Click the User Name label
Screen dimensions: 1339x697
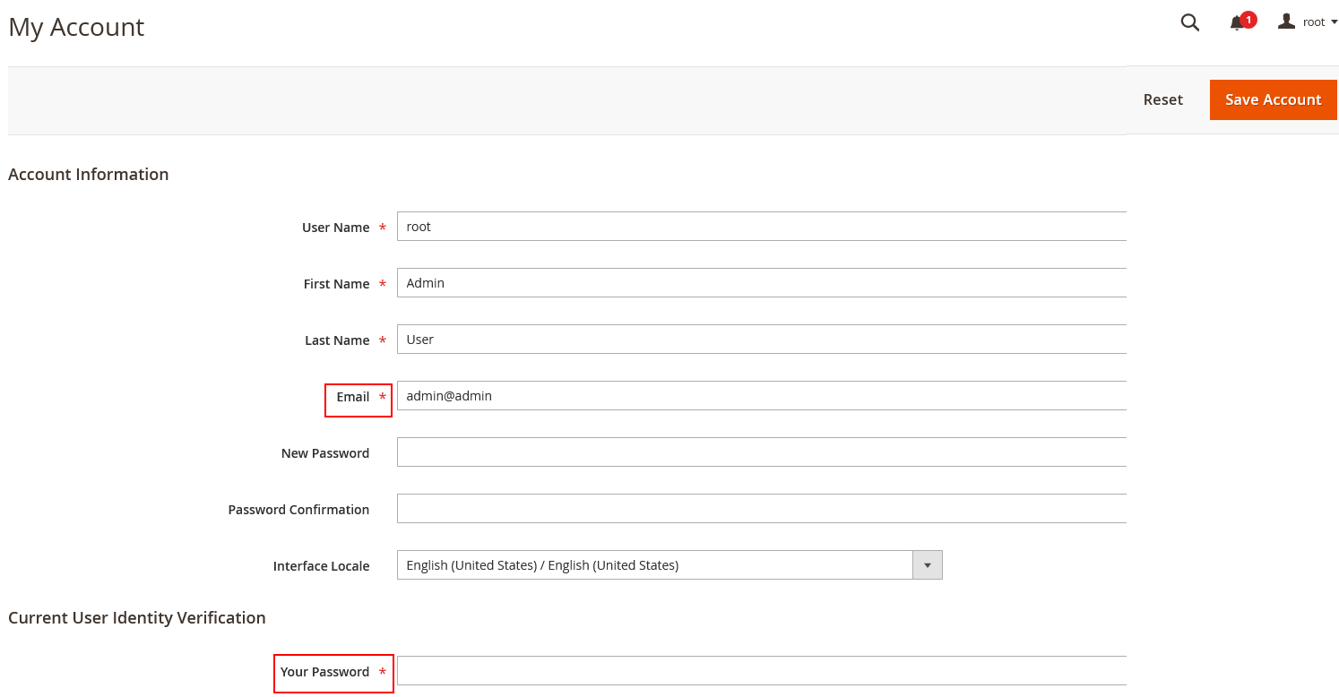(335, 228)
